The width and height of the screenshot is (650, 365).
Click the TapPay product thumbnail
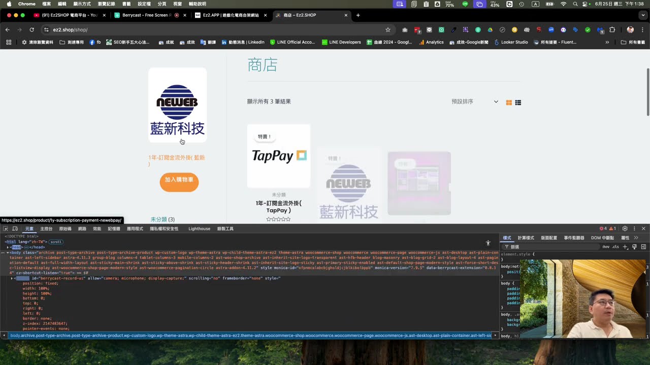pos(279,156)
